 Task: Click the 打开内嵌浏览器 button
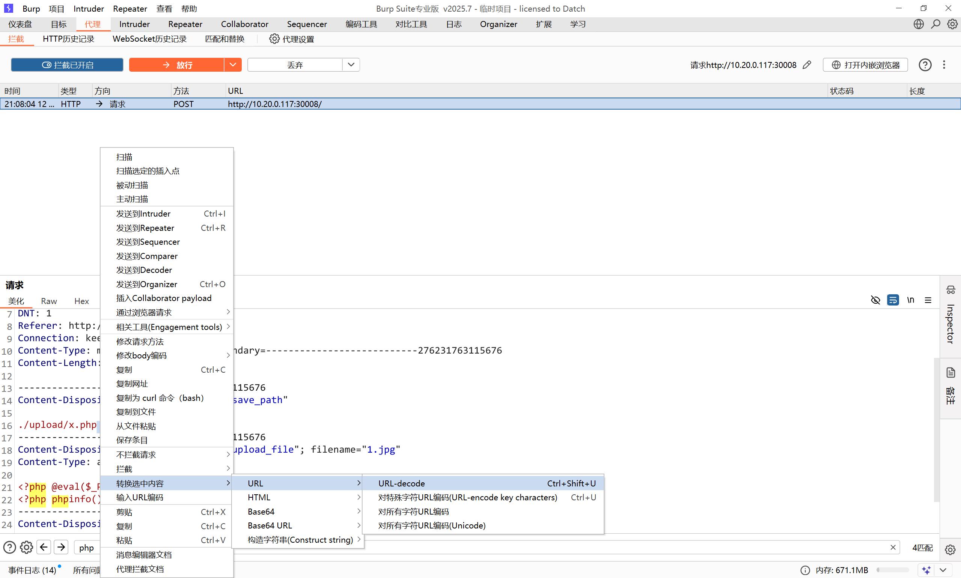tap(865, 65)
